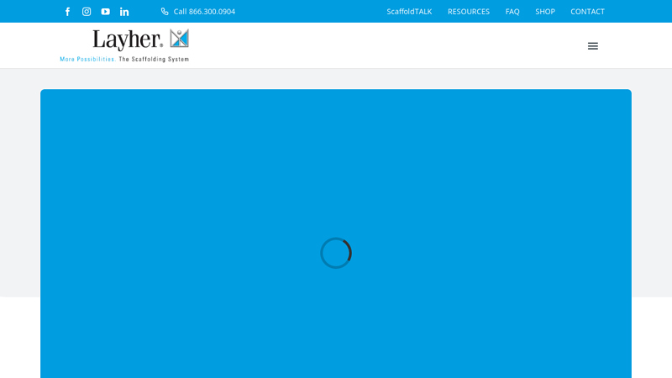
Task: Expand the hamburger navigation menu
Action: coord(593,46)
